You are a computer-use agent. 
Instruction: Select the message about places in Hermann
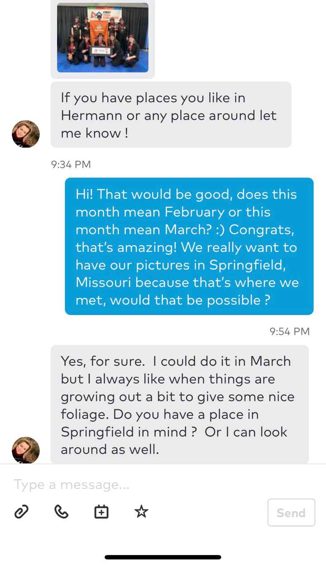(171, 115)
